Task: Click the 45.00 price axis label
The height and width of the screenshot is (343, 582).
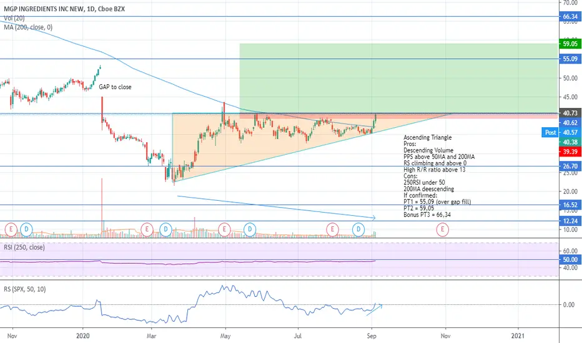Action: pos(570,97)
